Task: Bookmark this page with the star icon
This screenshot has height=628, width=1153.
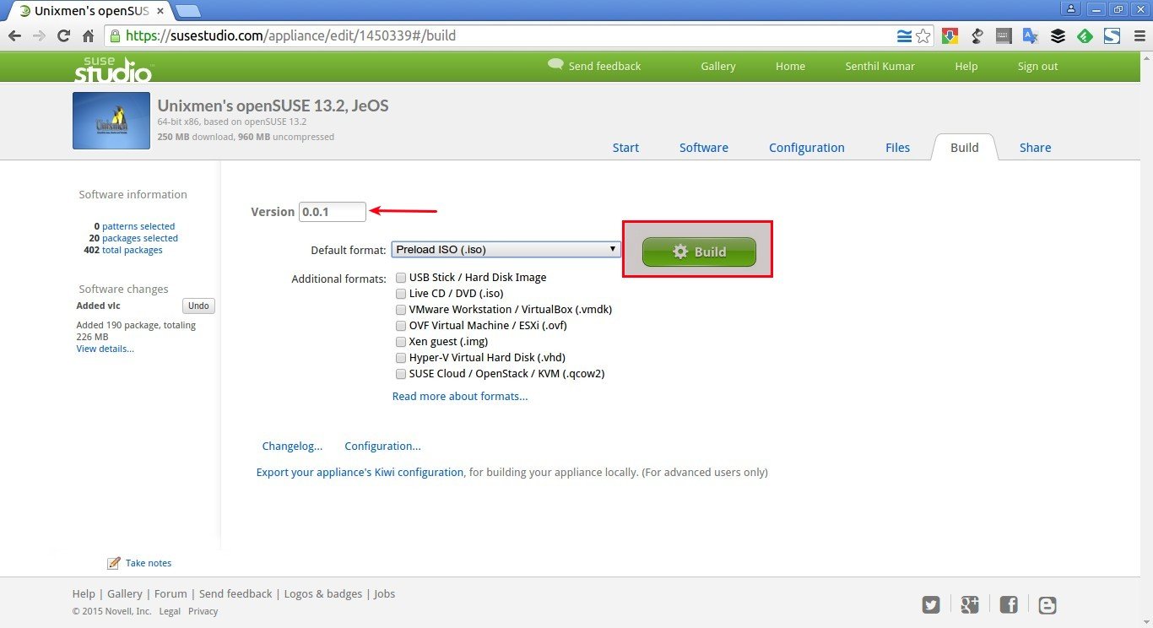Action: pos(923,35)
